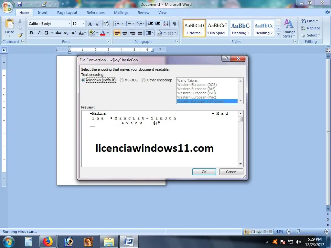Open the Line Spacing dropdown
This screenshot has height=248, width=331.
tap(149, 33)
